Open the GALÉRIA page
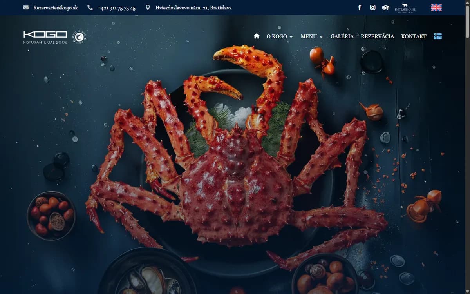Image resolution: width=470 pixels, height=294 pixels. pyautogui.click(x=342, y=36)
